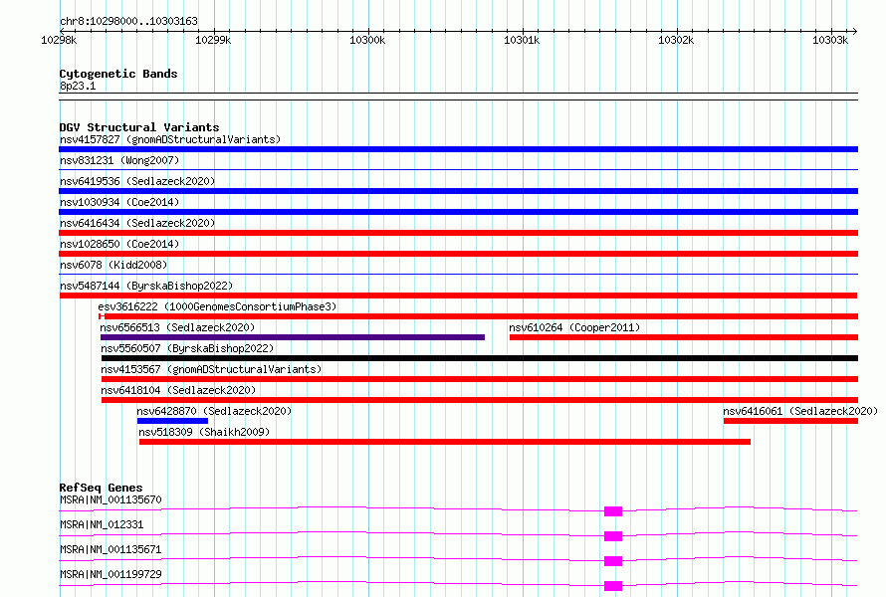The image size is (886, 597).
Task: Select the exon box of MSRA|NM_012331
Action: [613, 536]
